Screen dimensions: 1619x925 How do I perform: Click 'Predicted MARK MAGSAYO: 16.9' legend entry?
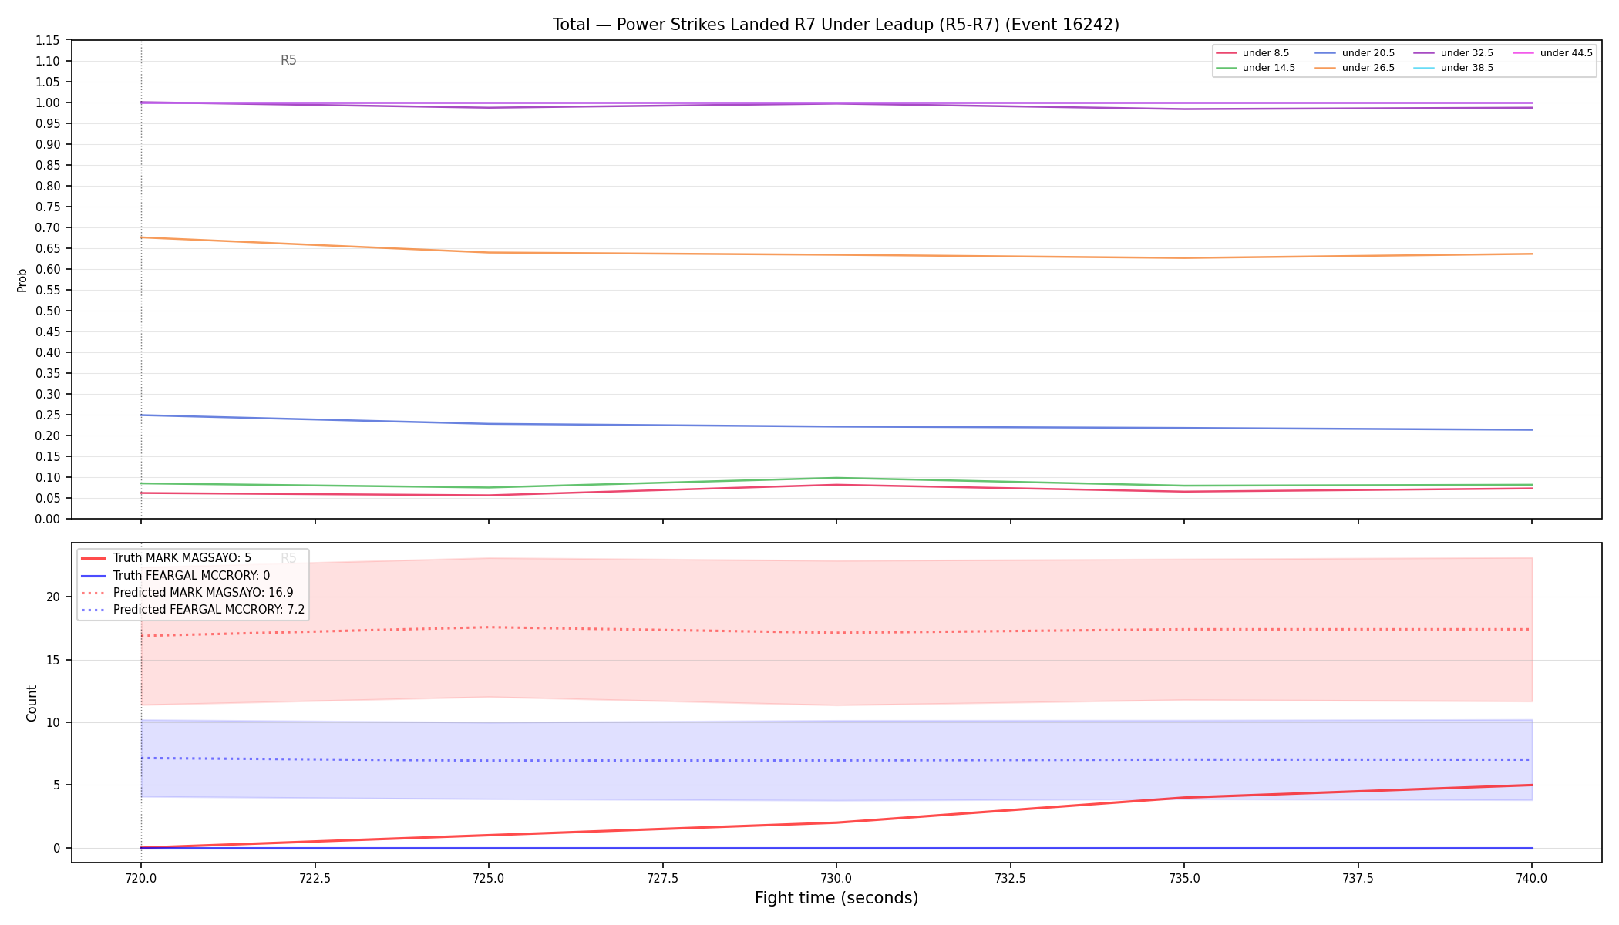pyautogui.click(x=187, y=593)
